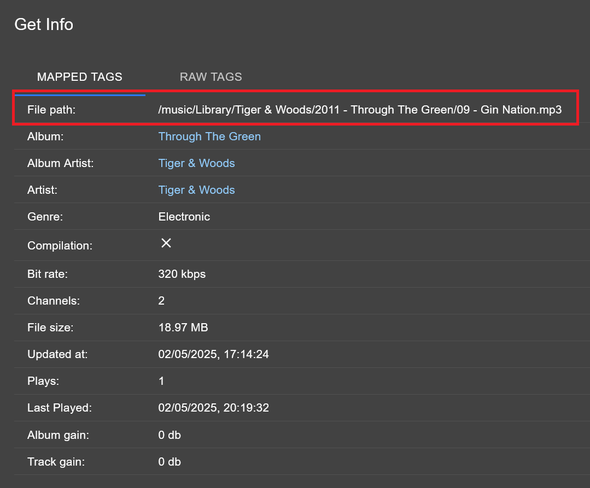The image size is (590, 488).
Task: Click the "Genre:" row label
Action: click(x=45, y=217)
